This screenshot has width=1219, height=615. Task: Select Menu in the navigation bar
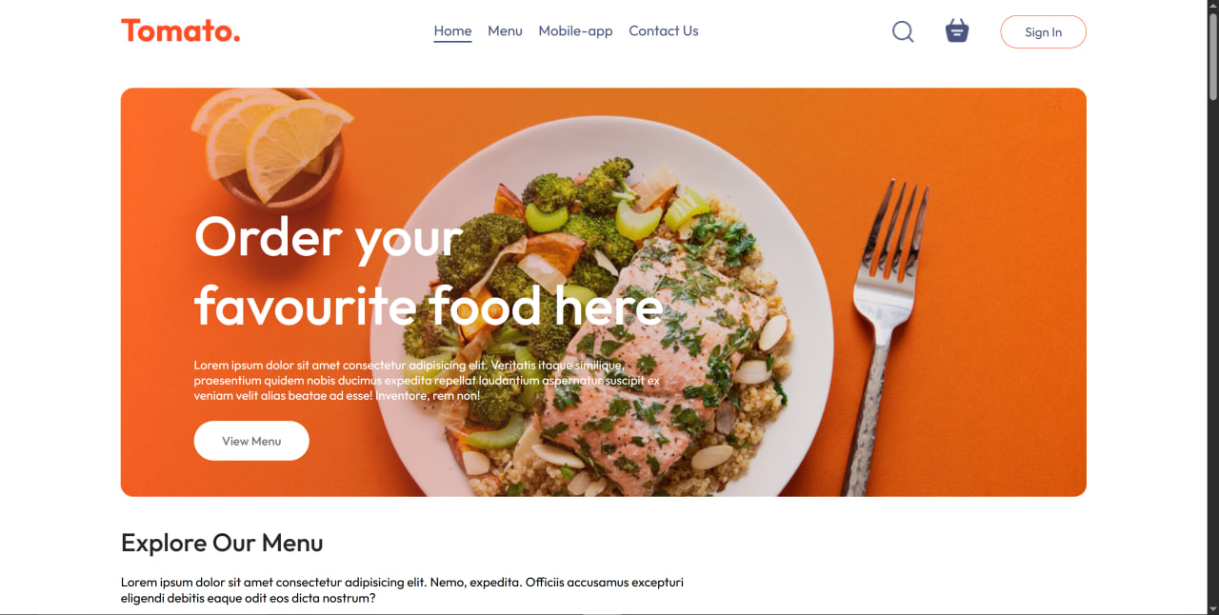point(505,31)
